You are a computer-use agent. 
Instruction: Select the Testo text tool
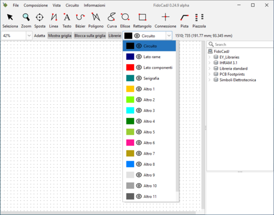[67, 20]
